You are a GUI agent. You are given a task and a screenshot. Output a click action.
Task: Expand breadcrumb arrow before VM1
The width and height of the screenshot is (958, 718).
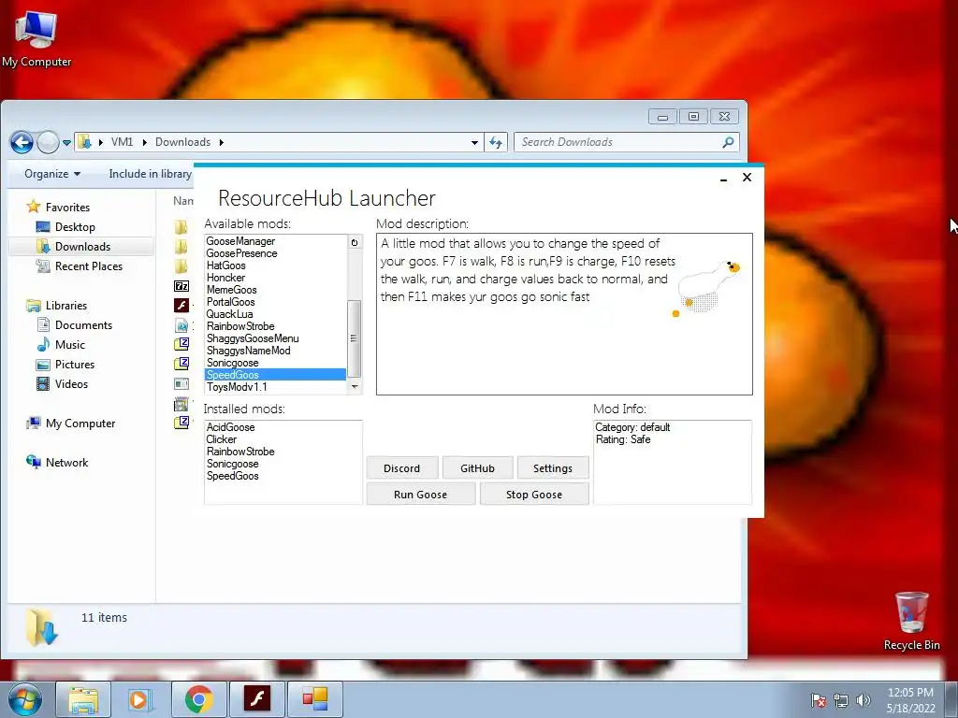(x=101, y=142)
